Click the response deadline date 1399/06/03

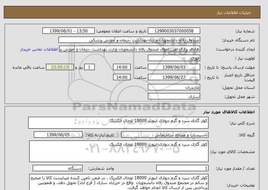[174, 67]
